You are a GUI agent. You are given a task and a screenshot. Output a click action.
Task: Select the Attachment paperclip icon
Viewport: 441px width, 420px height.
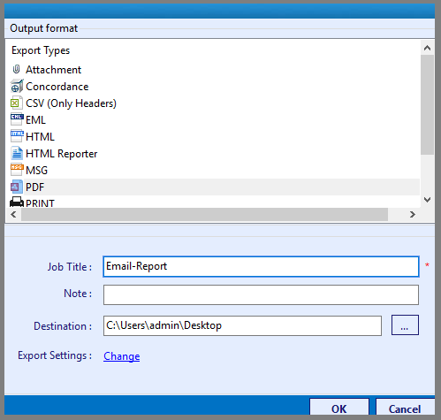pos(17,70)
